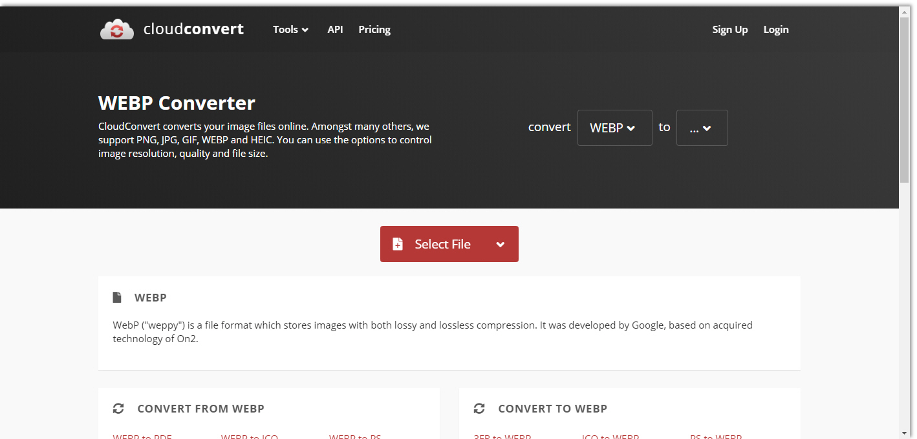917x439 pixels.
Task: Open the Tools dropdown menu
Action: click(x=290, y=30)
